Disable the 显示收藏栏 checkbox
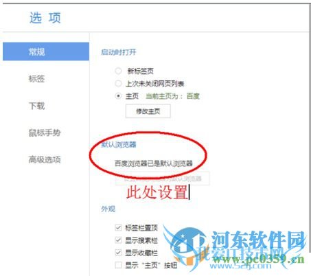The width and height of the screenshot is (311, 276). coord(118,253)
